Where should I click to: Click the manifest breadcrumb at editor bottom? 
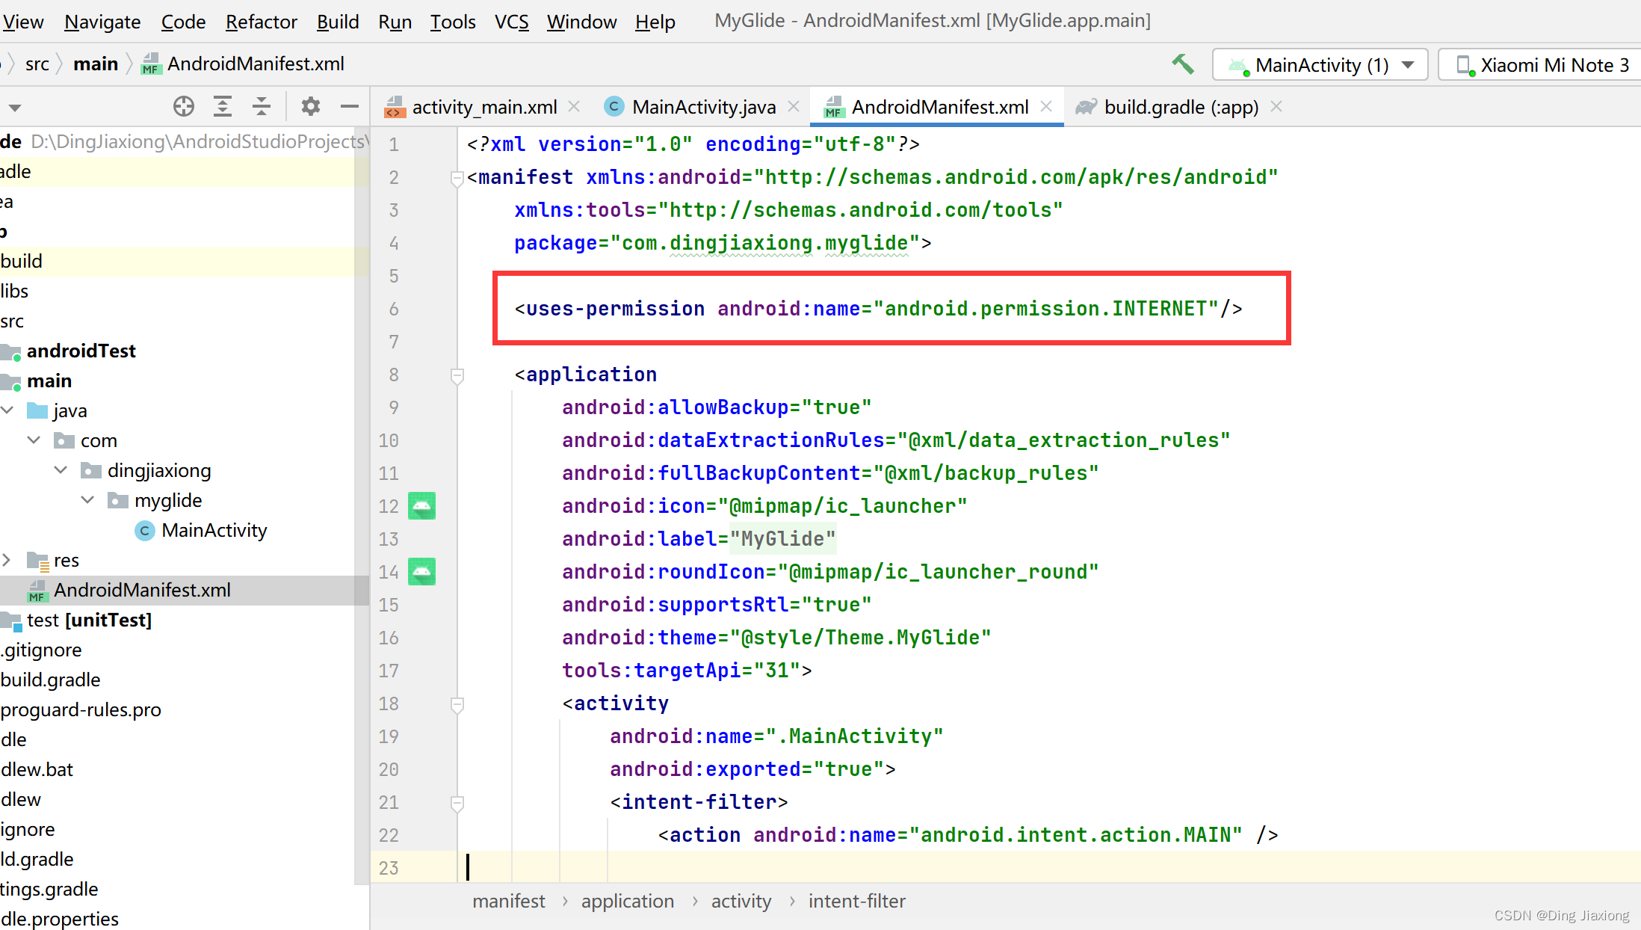509,902
